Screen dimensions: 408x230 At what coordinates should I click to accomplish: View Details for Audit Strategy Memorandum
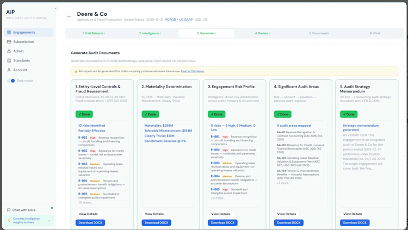353,214
